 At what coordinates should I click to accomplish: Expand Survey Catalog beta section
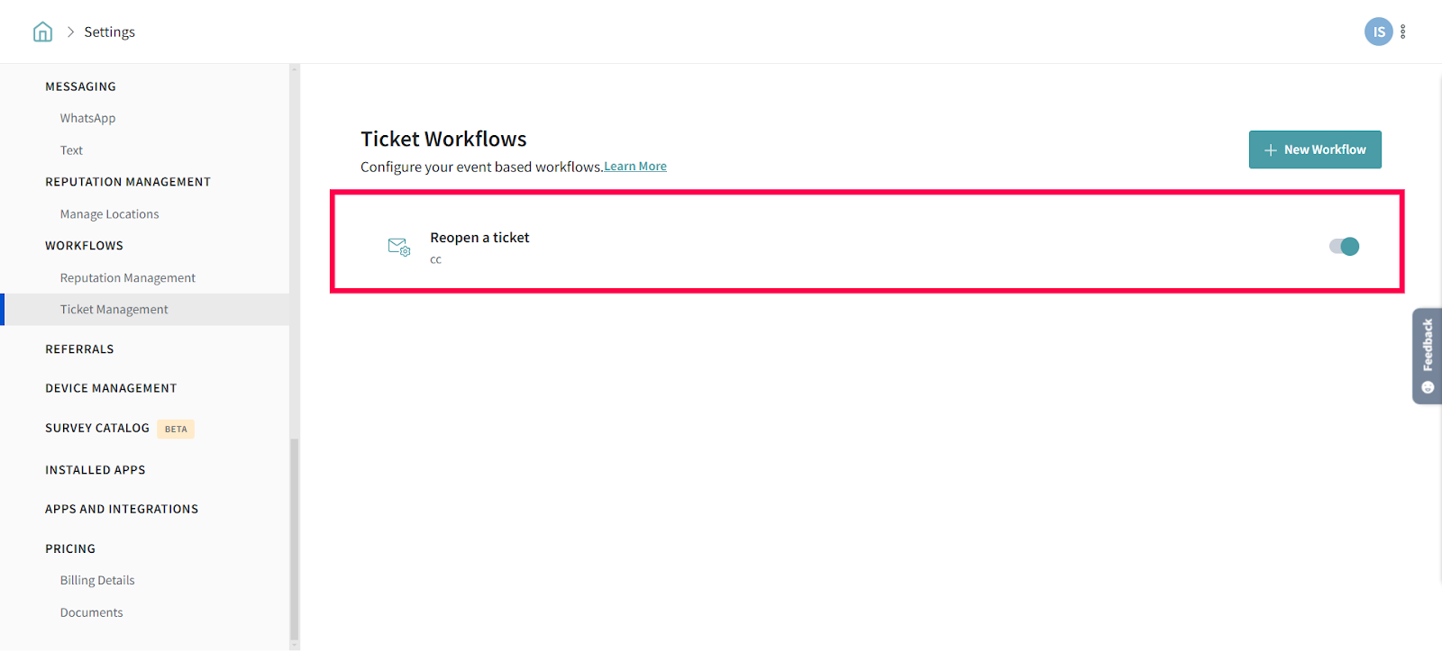[x=97, y=429]
